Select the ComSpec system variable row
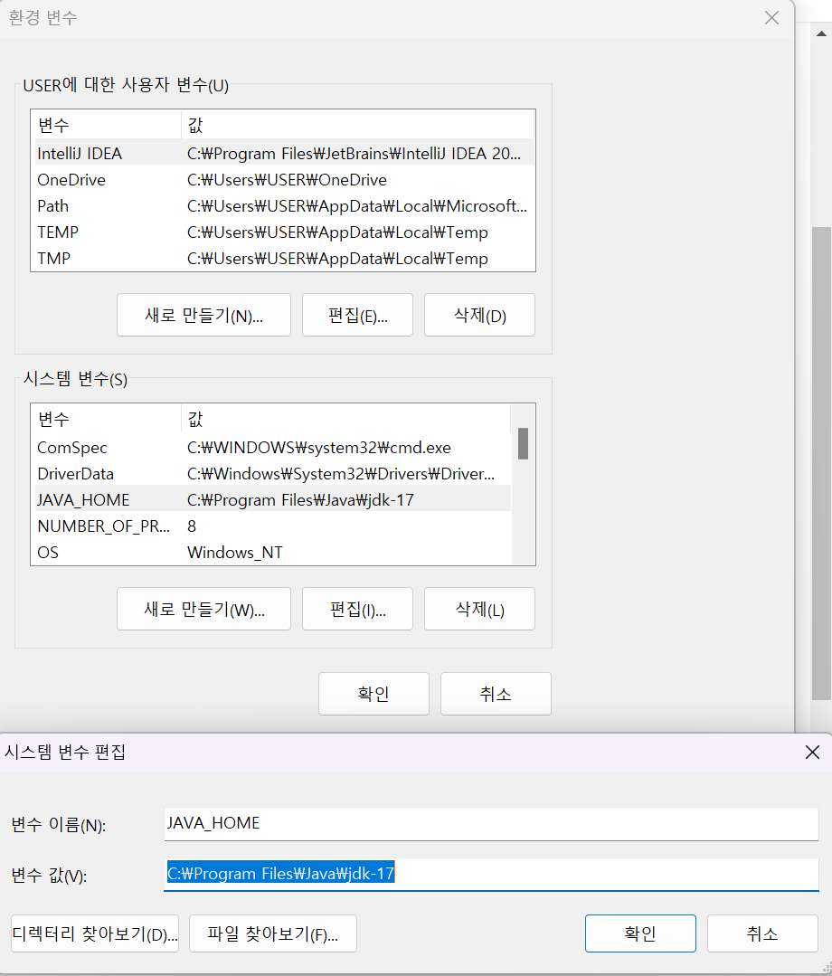This screenshot has width=832, height=976. pyautogui.click(x=270, y=447)
